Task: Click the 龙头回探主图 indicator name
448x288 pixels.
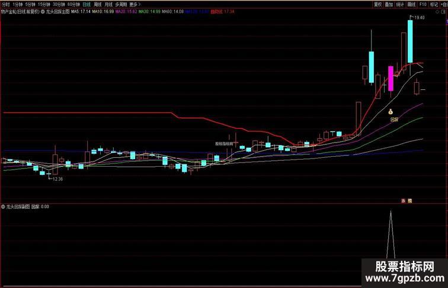Action: pyautogui.click(x=57, y=12)
